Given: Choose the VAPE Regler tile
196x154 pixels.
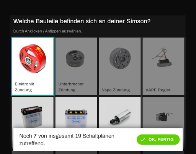Looking at the screenshot, I should [x=163, y=66].
